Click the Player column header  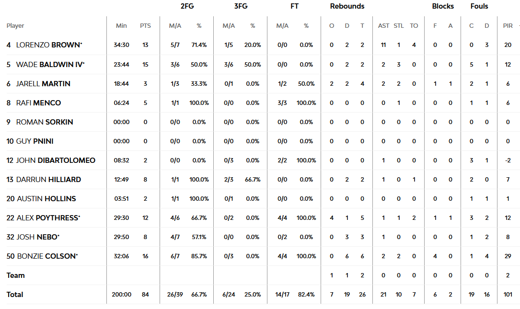pos(15,26)
